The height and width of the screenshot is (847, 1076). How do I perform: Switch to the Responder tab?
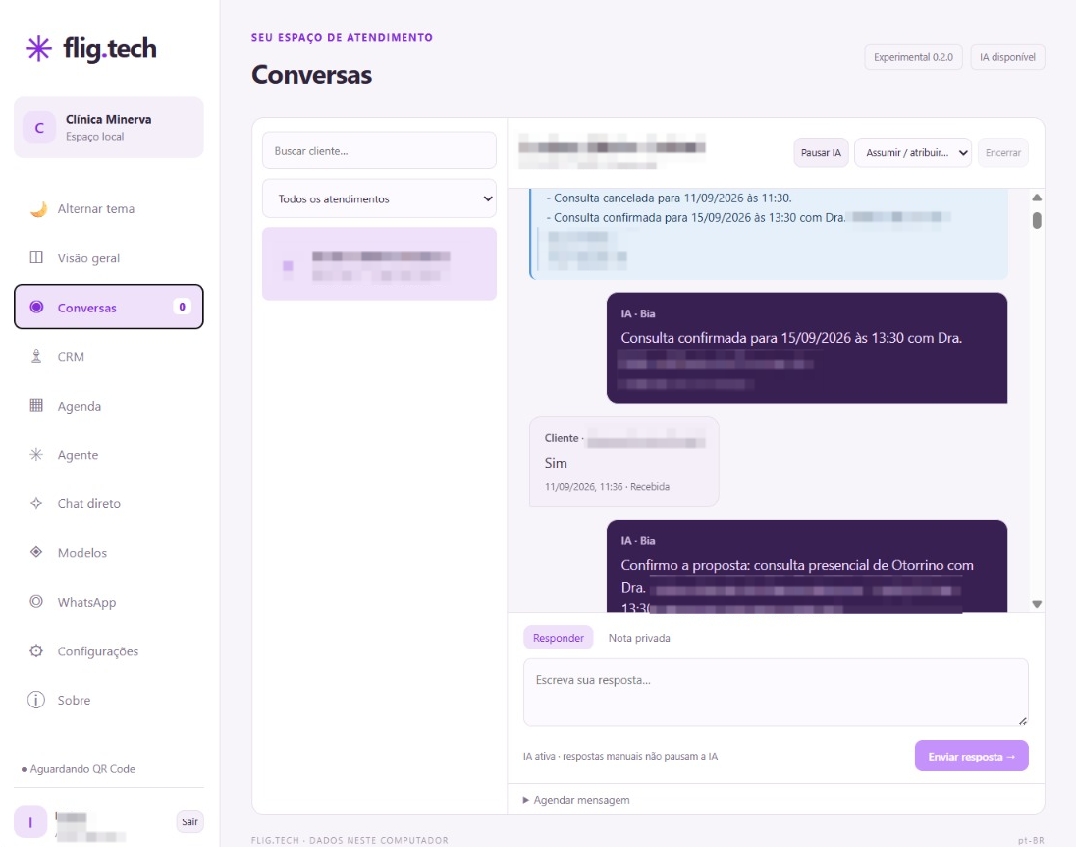559,638
